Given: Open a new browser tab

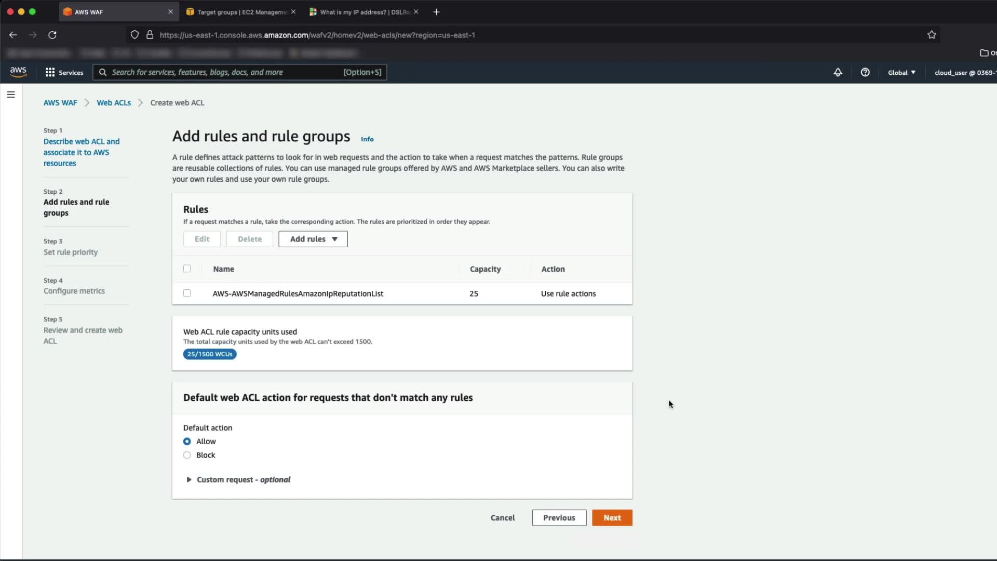Looking at the screenshot, I should pyautogui.click(x=436, y=12).
